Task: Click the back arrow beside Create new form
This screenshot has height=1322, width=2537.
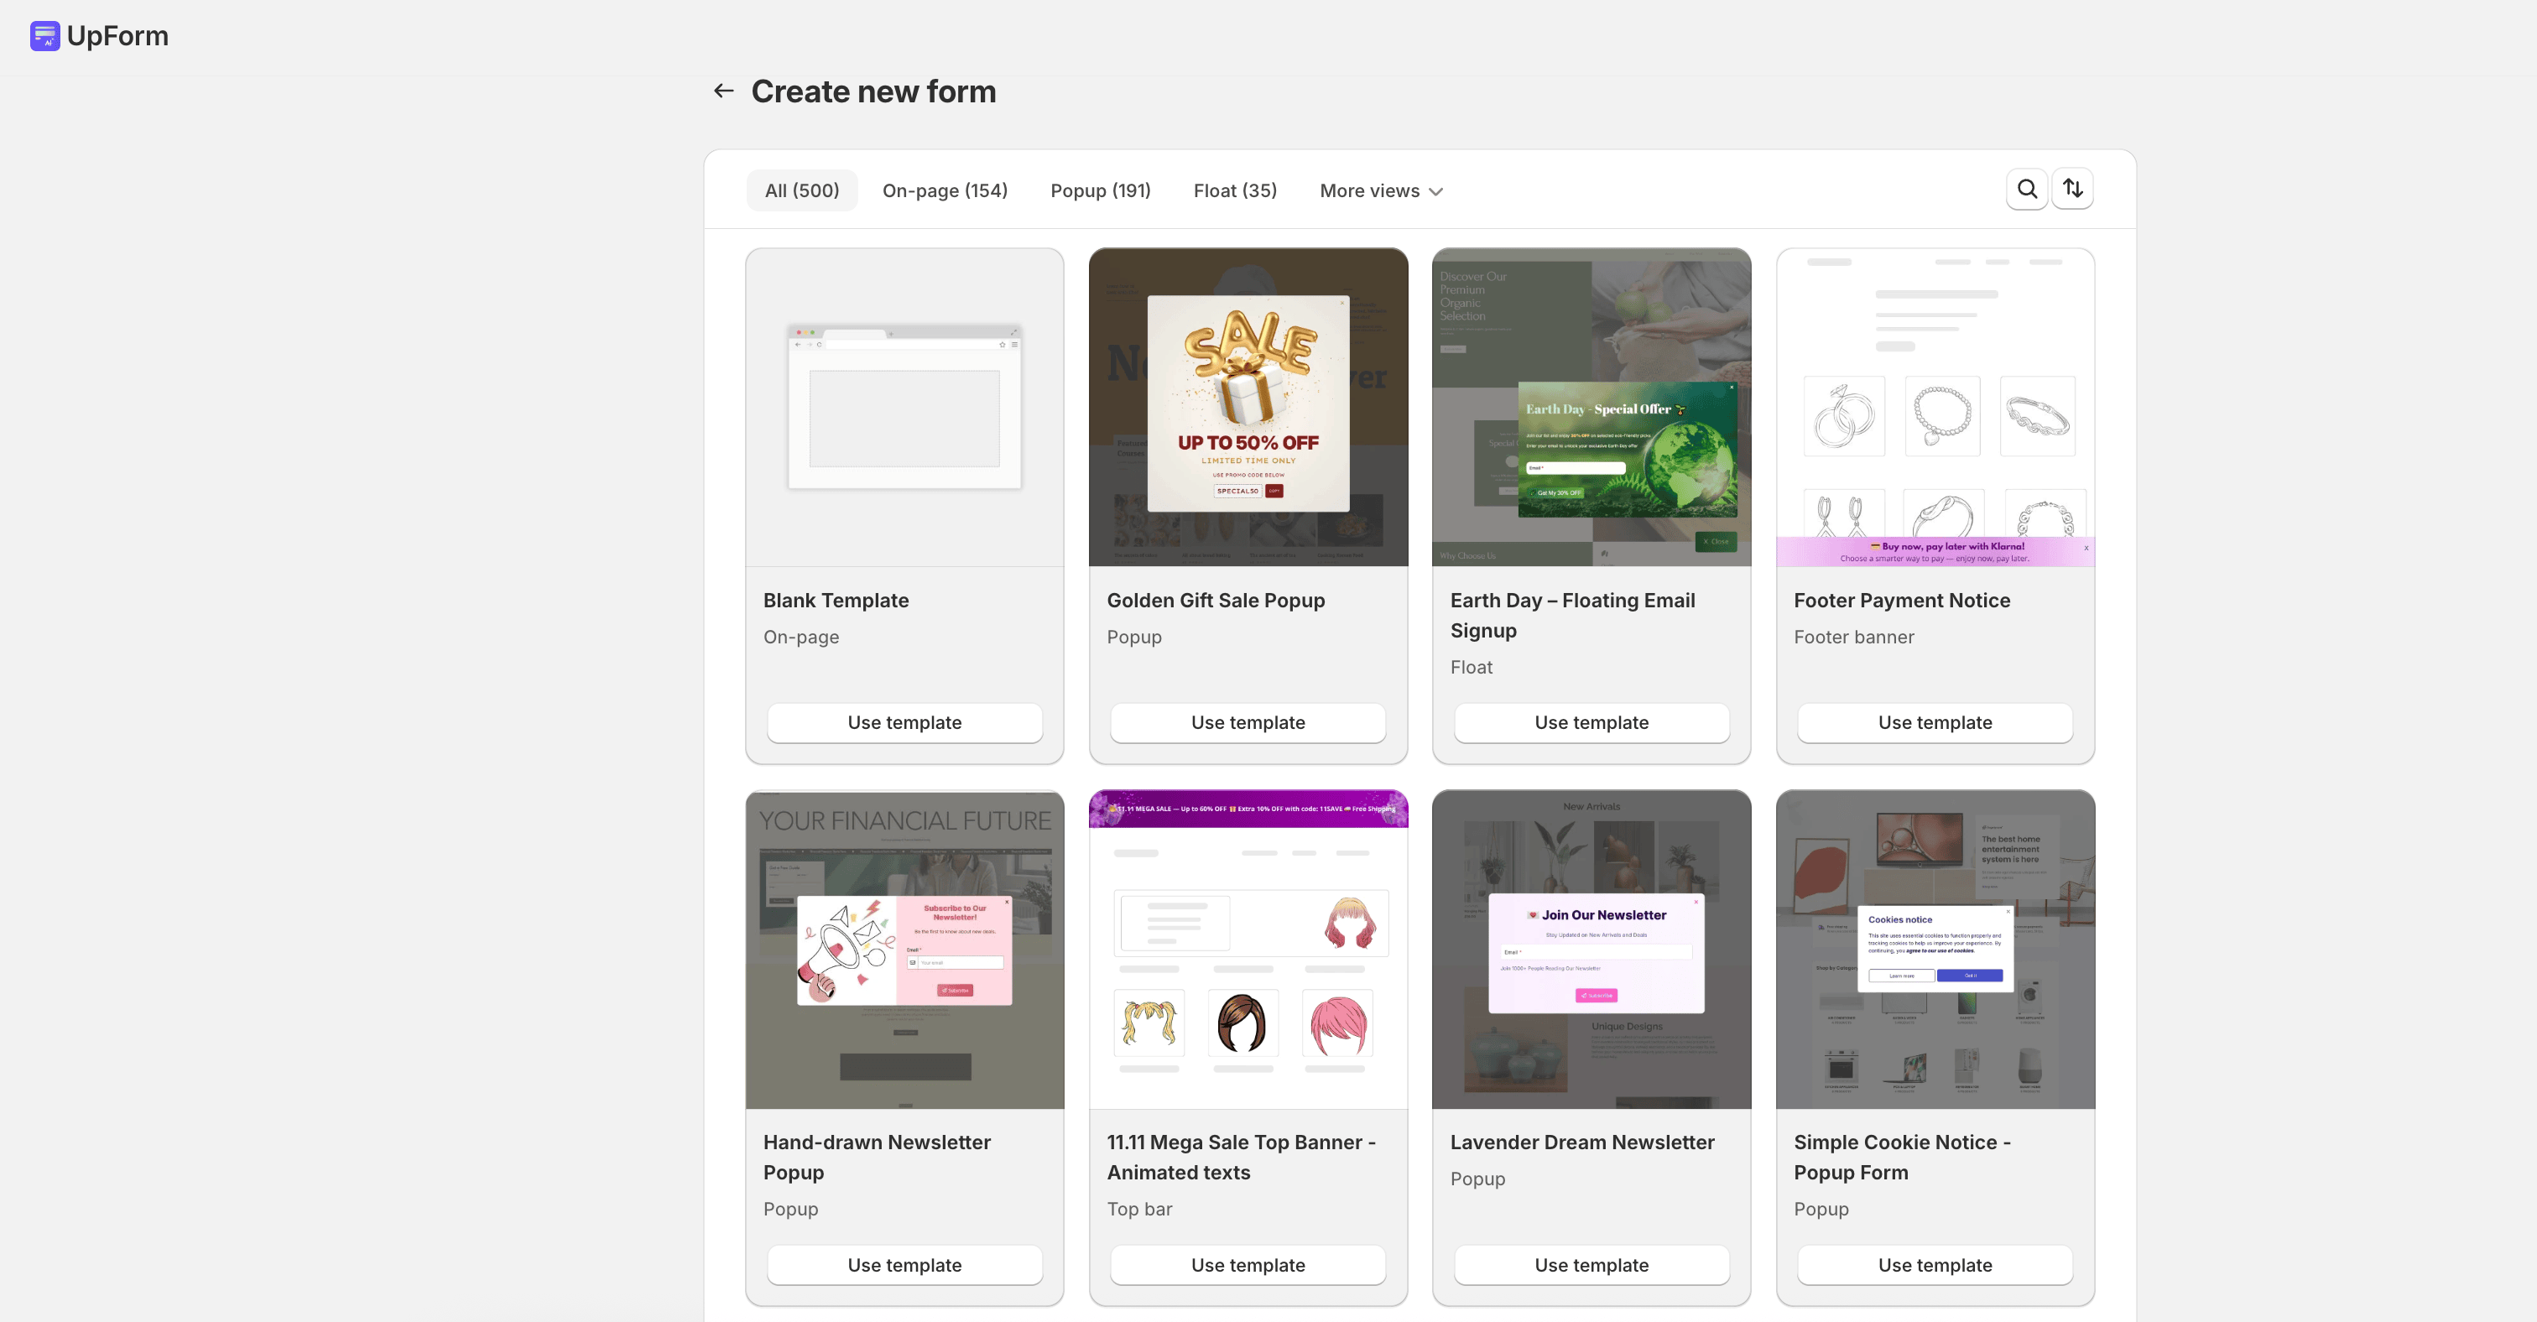Action: click(x=724, y=91)
